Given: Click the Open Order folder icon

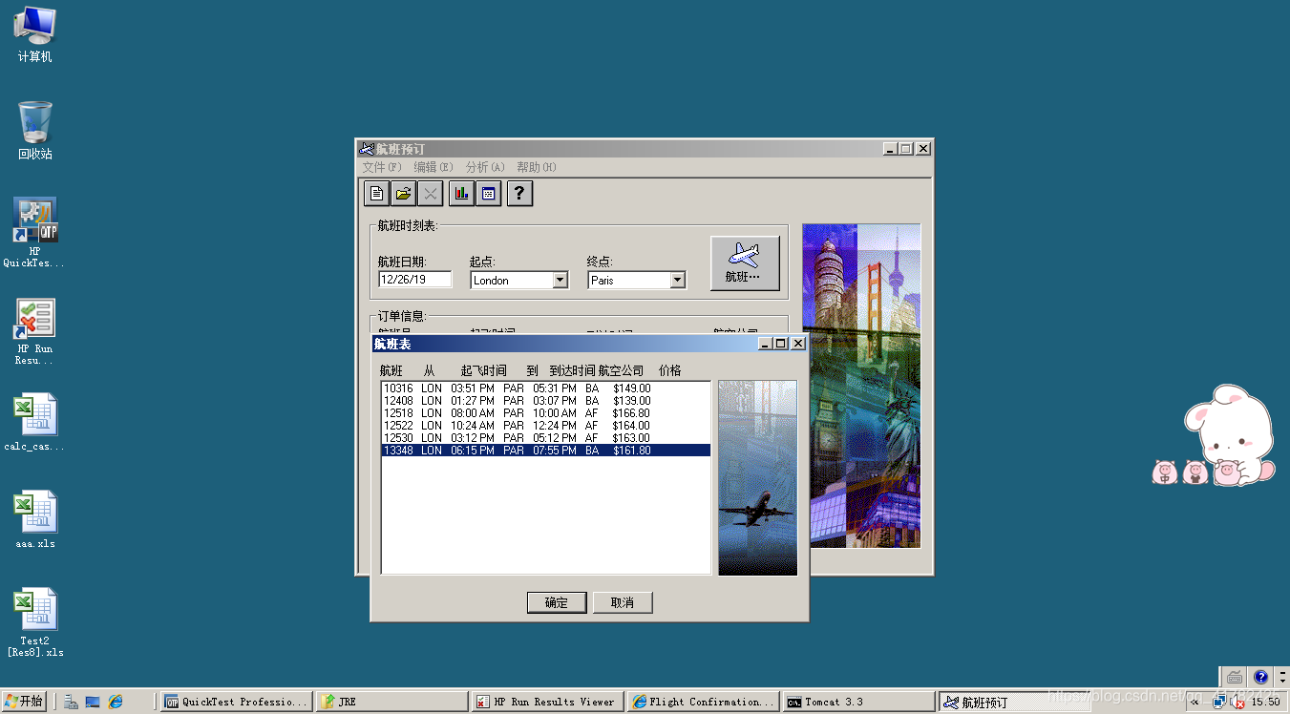Looking at the screenshot, I should coord(404,194).
